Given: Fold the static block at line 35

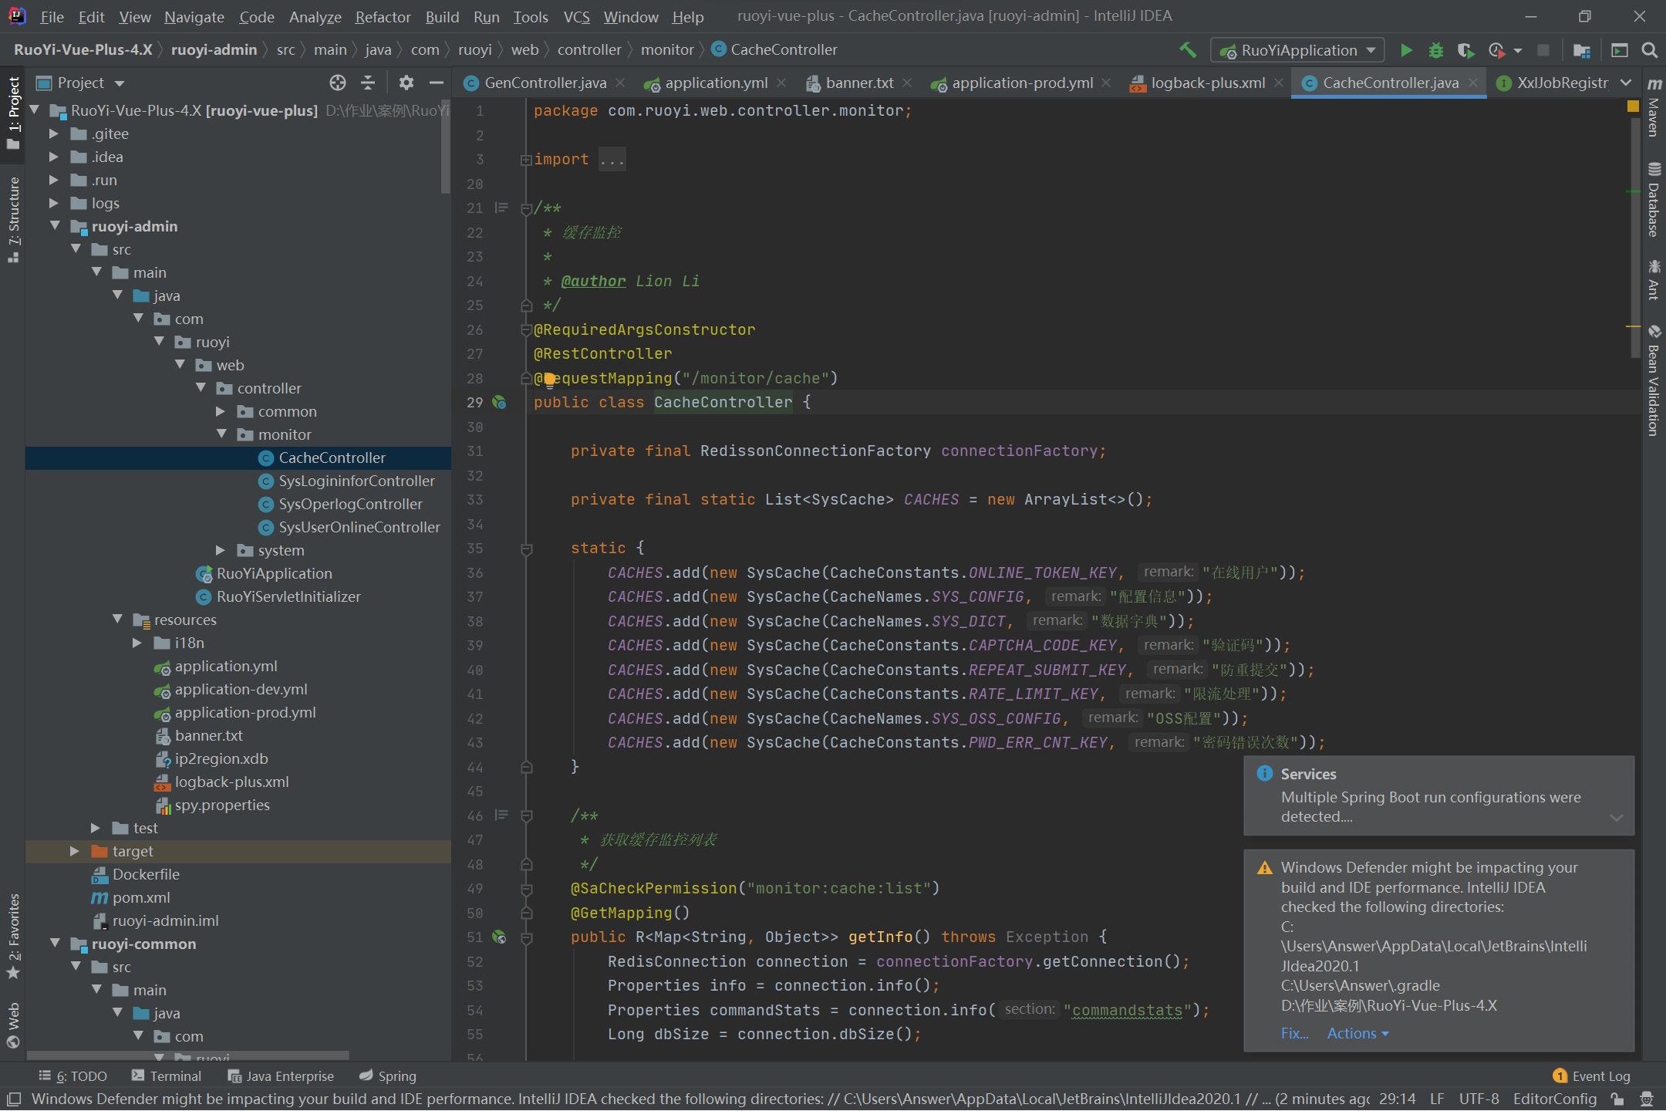Looking at the screenshot, I should coord(527,549).
